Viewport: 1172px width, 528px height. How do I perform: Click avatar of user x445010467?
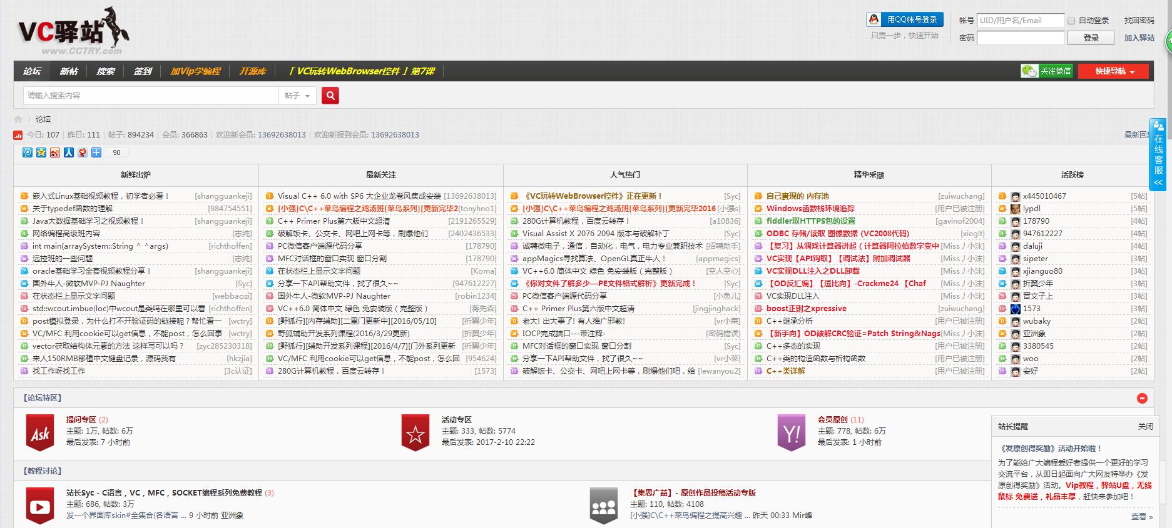(1015, 196)
